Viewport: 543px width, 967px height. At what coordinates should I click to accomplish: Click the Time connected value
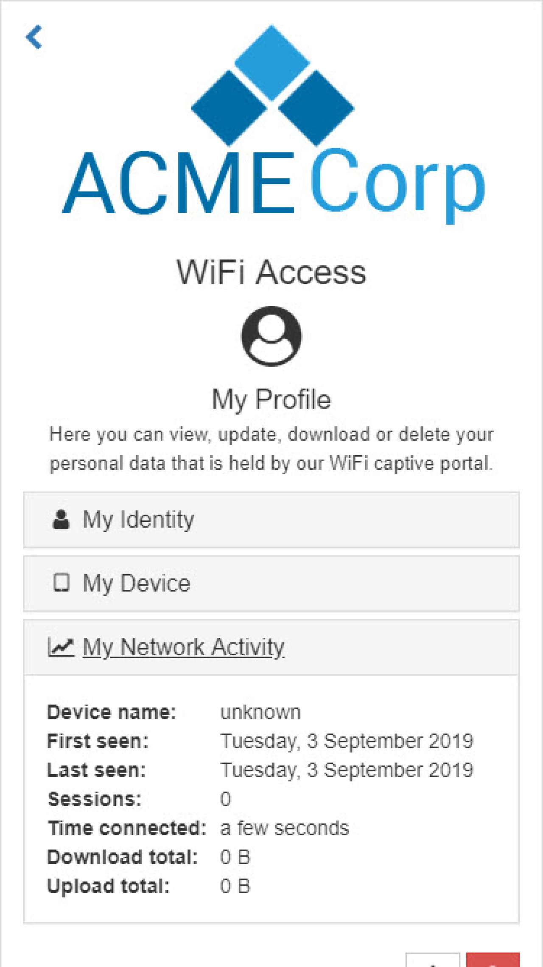pos(285,827)
